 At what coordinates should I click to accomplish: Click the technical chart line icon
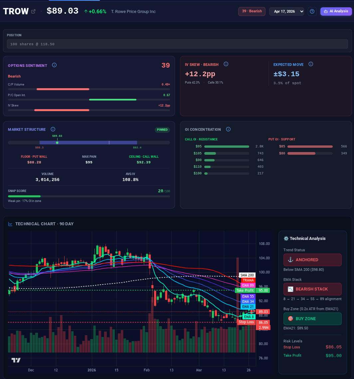pyautogui.click(x=10, y=224)
